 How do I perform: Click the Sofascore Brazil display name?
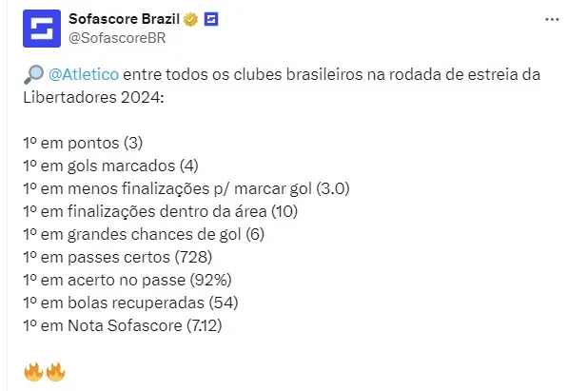(x=125, y=19)
